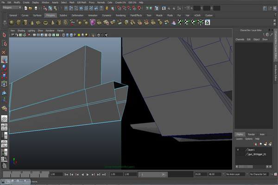Activate the Rotate tool
278x185 pixels.
4,68
